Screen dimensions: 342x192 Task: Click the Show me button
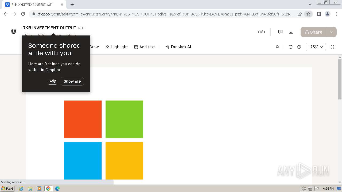click(72, 81)
